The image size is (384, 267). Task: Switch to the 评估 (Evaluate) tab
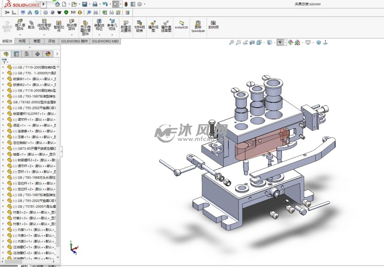click(52, 41)
